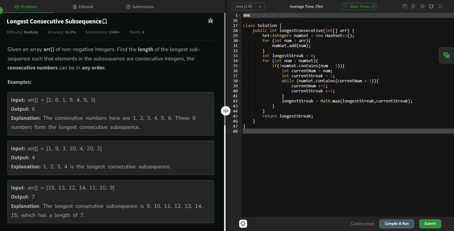Open the Submissions tab
The height and width of the screenshot is (231, 454).
coord(140,7)
